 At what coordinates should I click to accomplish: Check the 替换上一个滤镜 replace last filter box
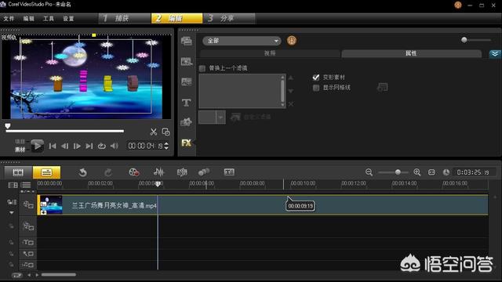click(202, 68)
